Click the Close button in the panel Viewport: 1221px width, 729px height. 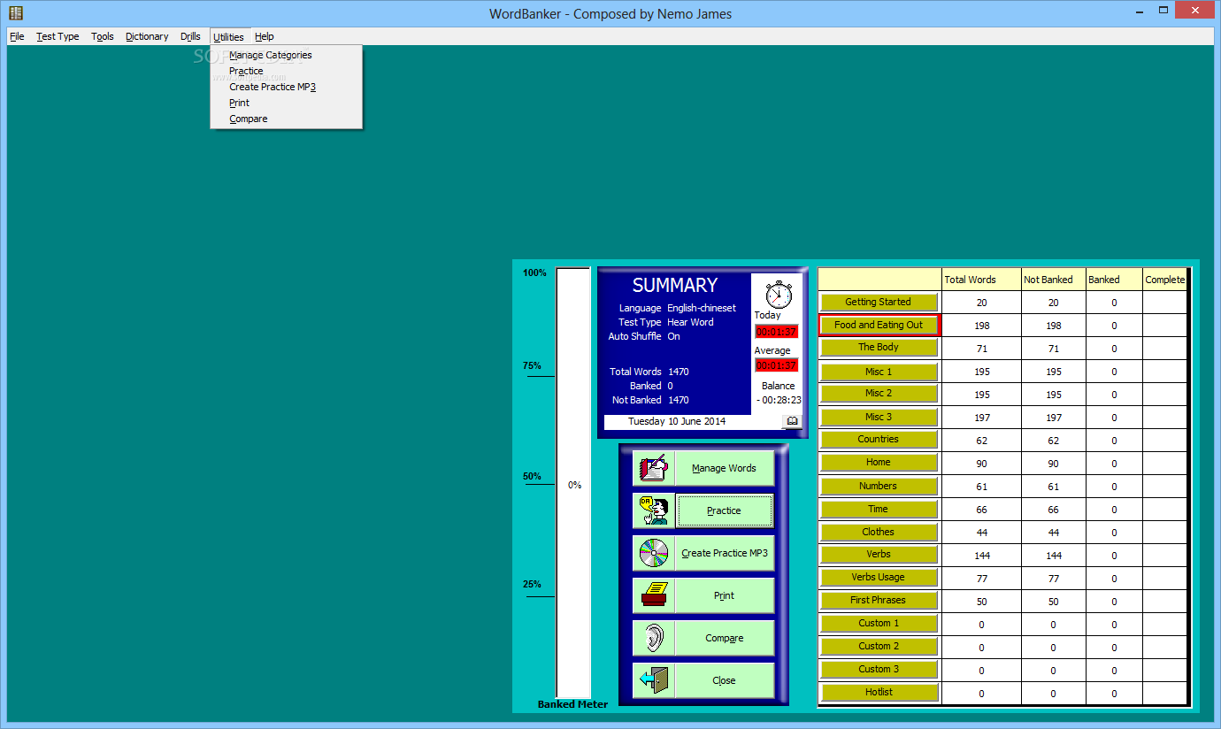coord(724,680)
